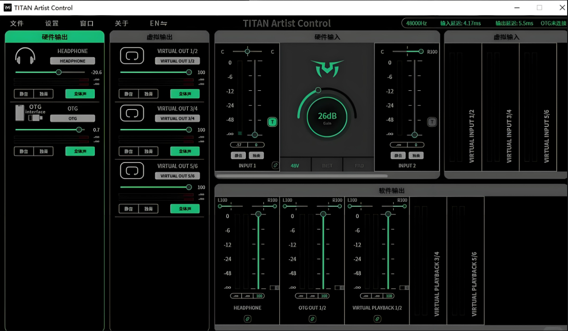
Task: Click the 26dB Gain knob center
Action: (x=327, y=117)
